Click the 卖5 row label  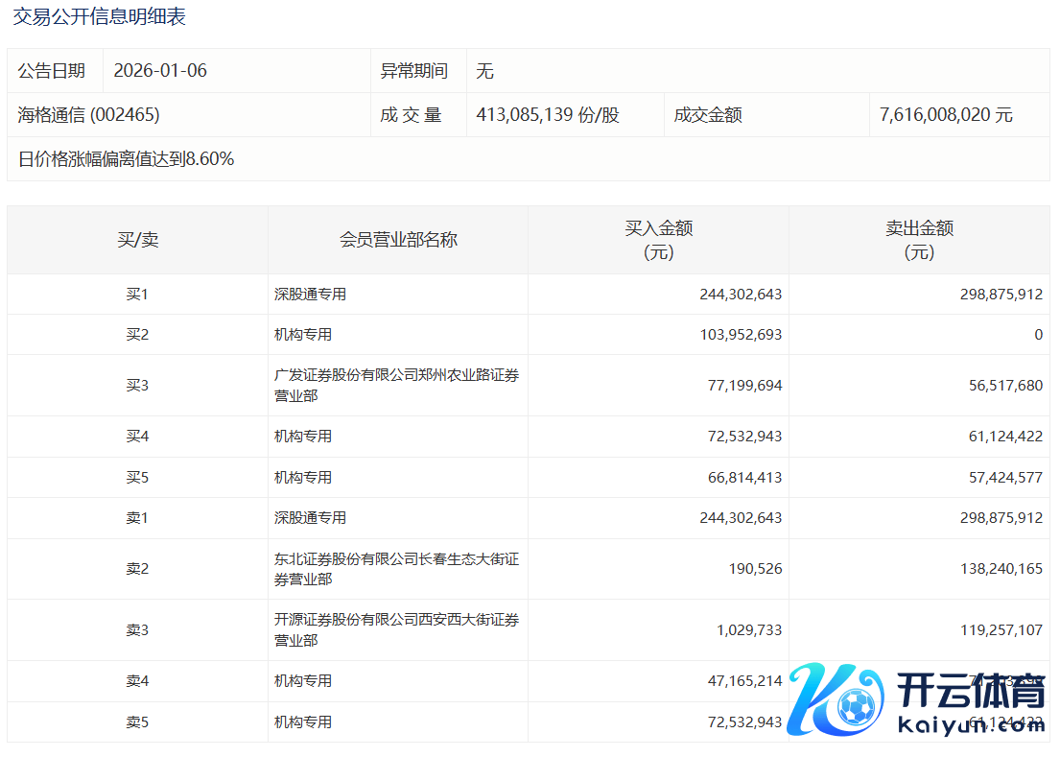pyautogui.click(x=137, y=722)
